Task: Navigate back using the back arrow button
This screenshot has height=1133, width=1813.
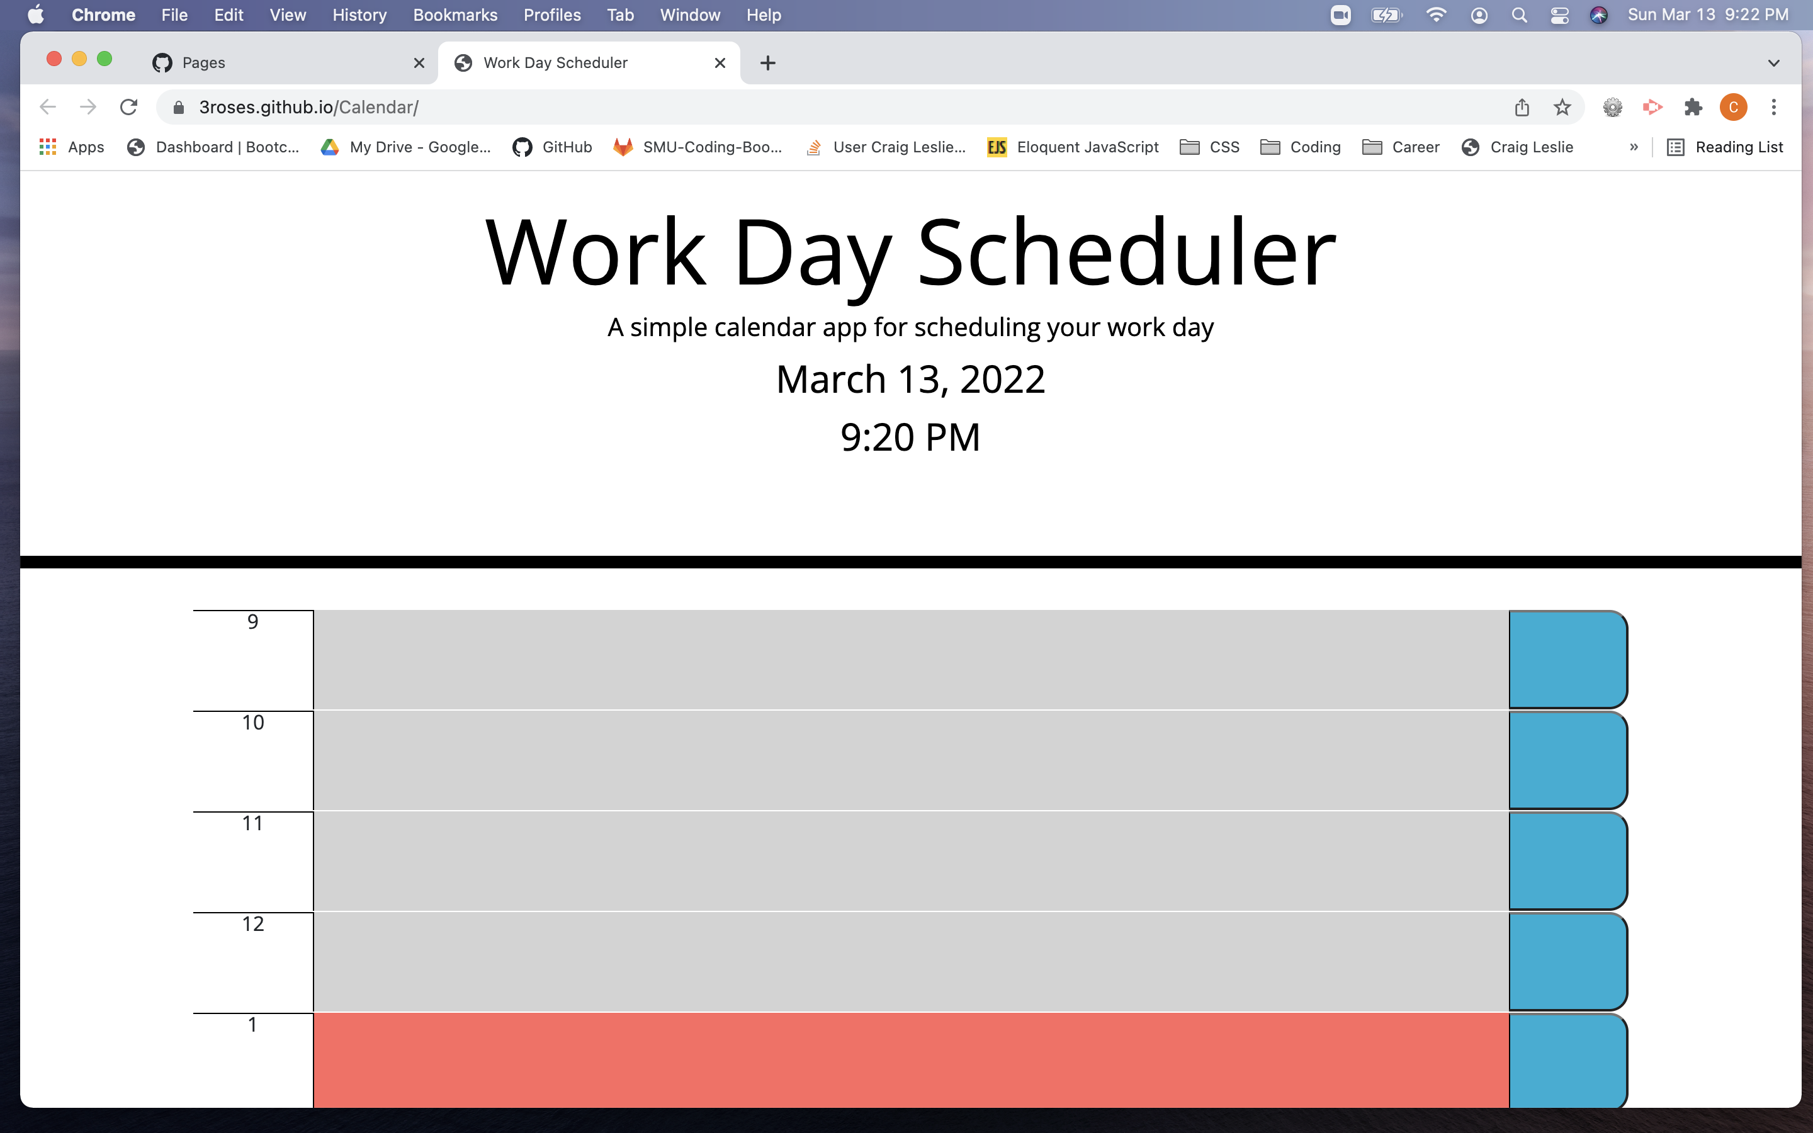Action: tap(47, 108)
